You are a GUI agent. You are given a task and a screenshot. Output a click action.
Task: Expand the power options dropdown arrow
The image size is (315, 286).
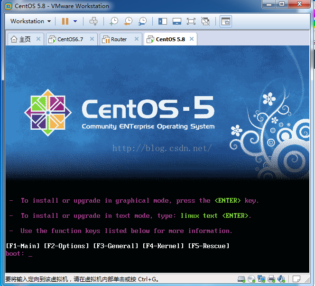[x=75, y=21]
